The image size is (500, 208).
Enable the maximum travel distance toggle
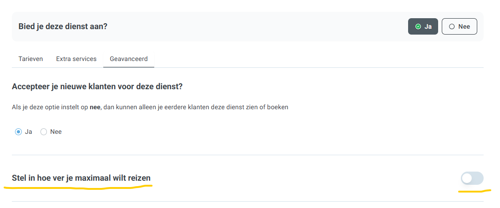tap(472, 178)
